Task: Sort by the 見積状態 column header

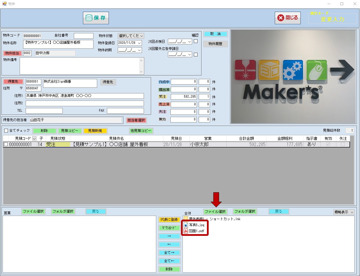Action: tap(58, 138)
